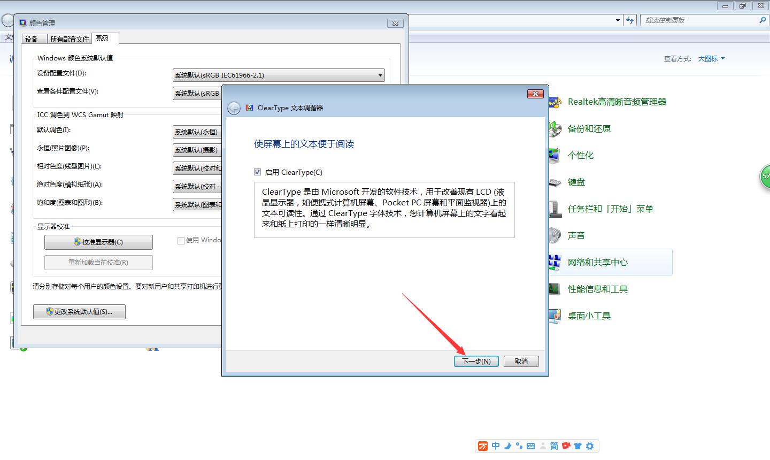Screen dimensions: 770x460
Task: Close the ClearType 文本调谐器 dialog
Action: [535, 94]
